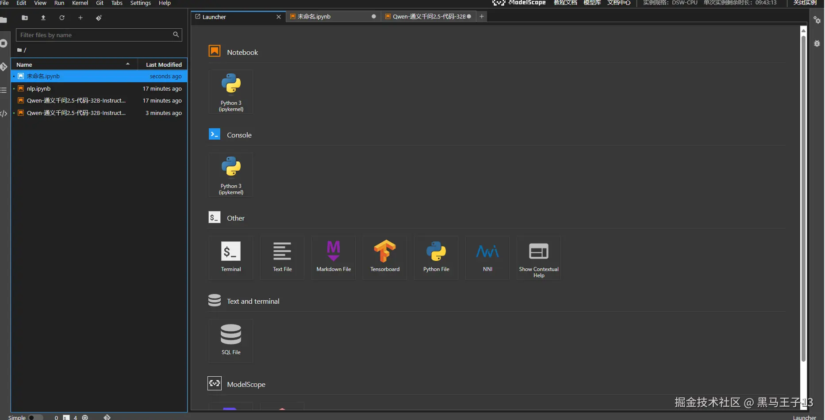Click the ModelScope logo in the top bar

519,3
